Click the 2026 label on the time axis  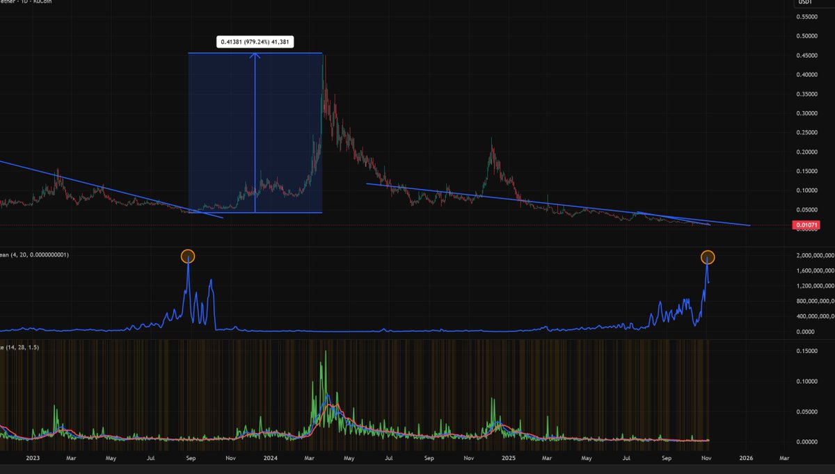pos(747,459)
